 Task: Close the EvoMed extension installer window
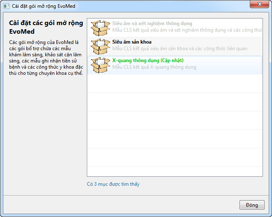[259, 4]
